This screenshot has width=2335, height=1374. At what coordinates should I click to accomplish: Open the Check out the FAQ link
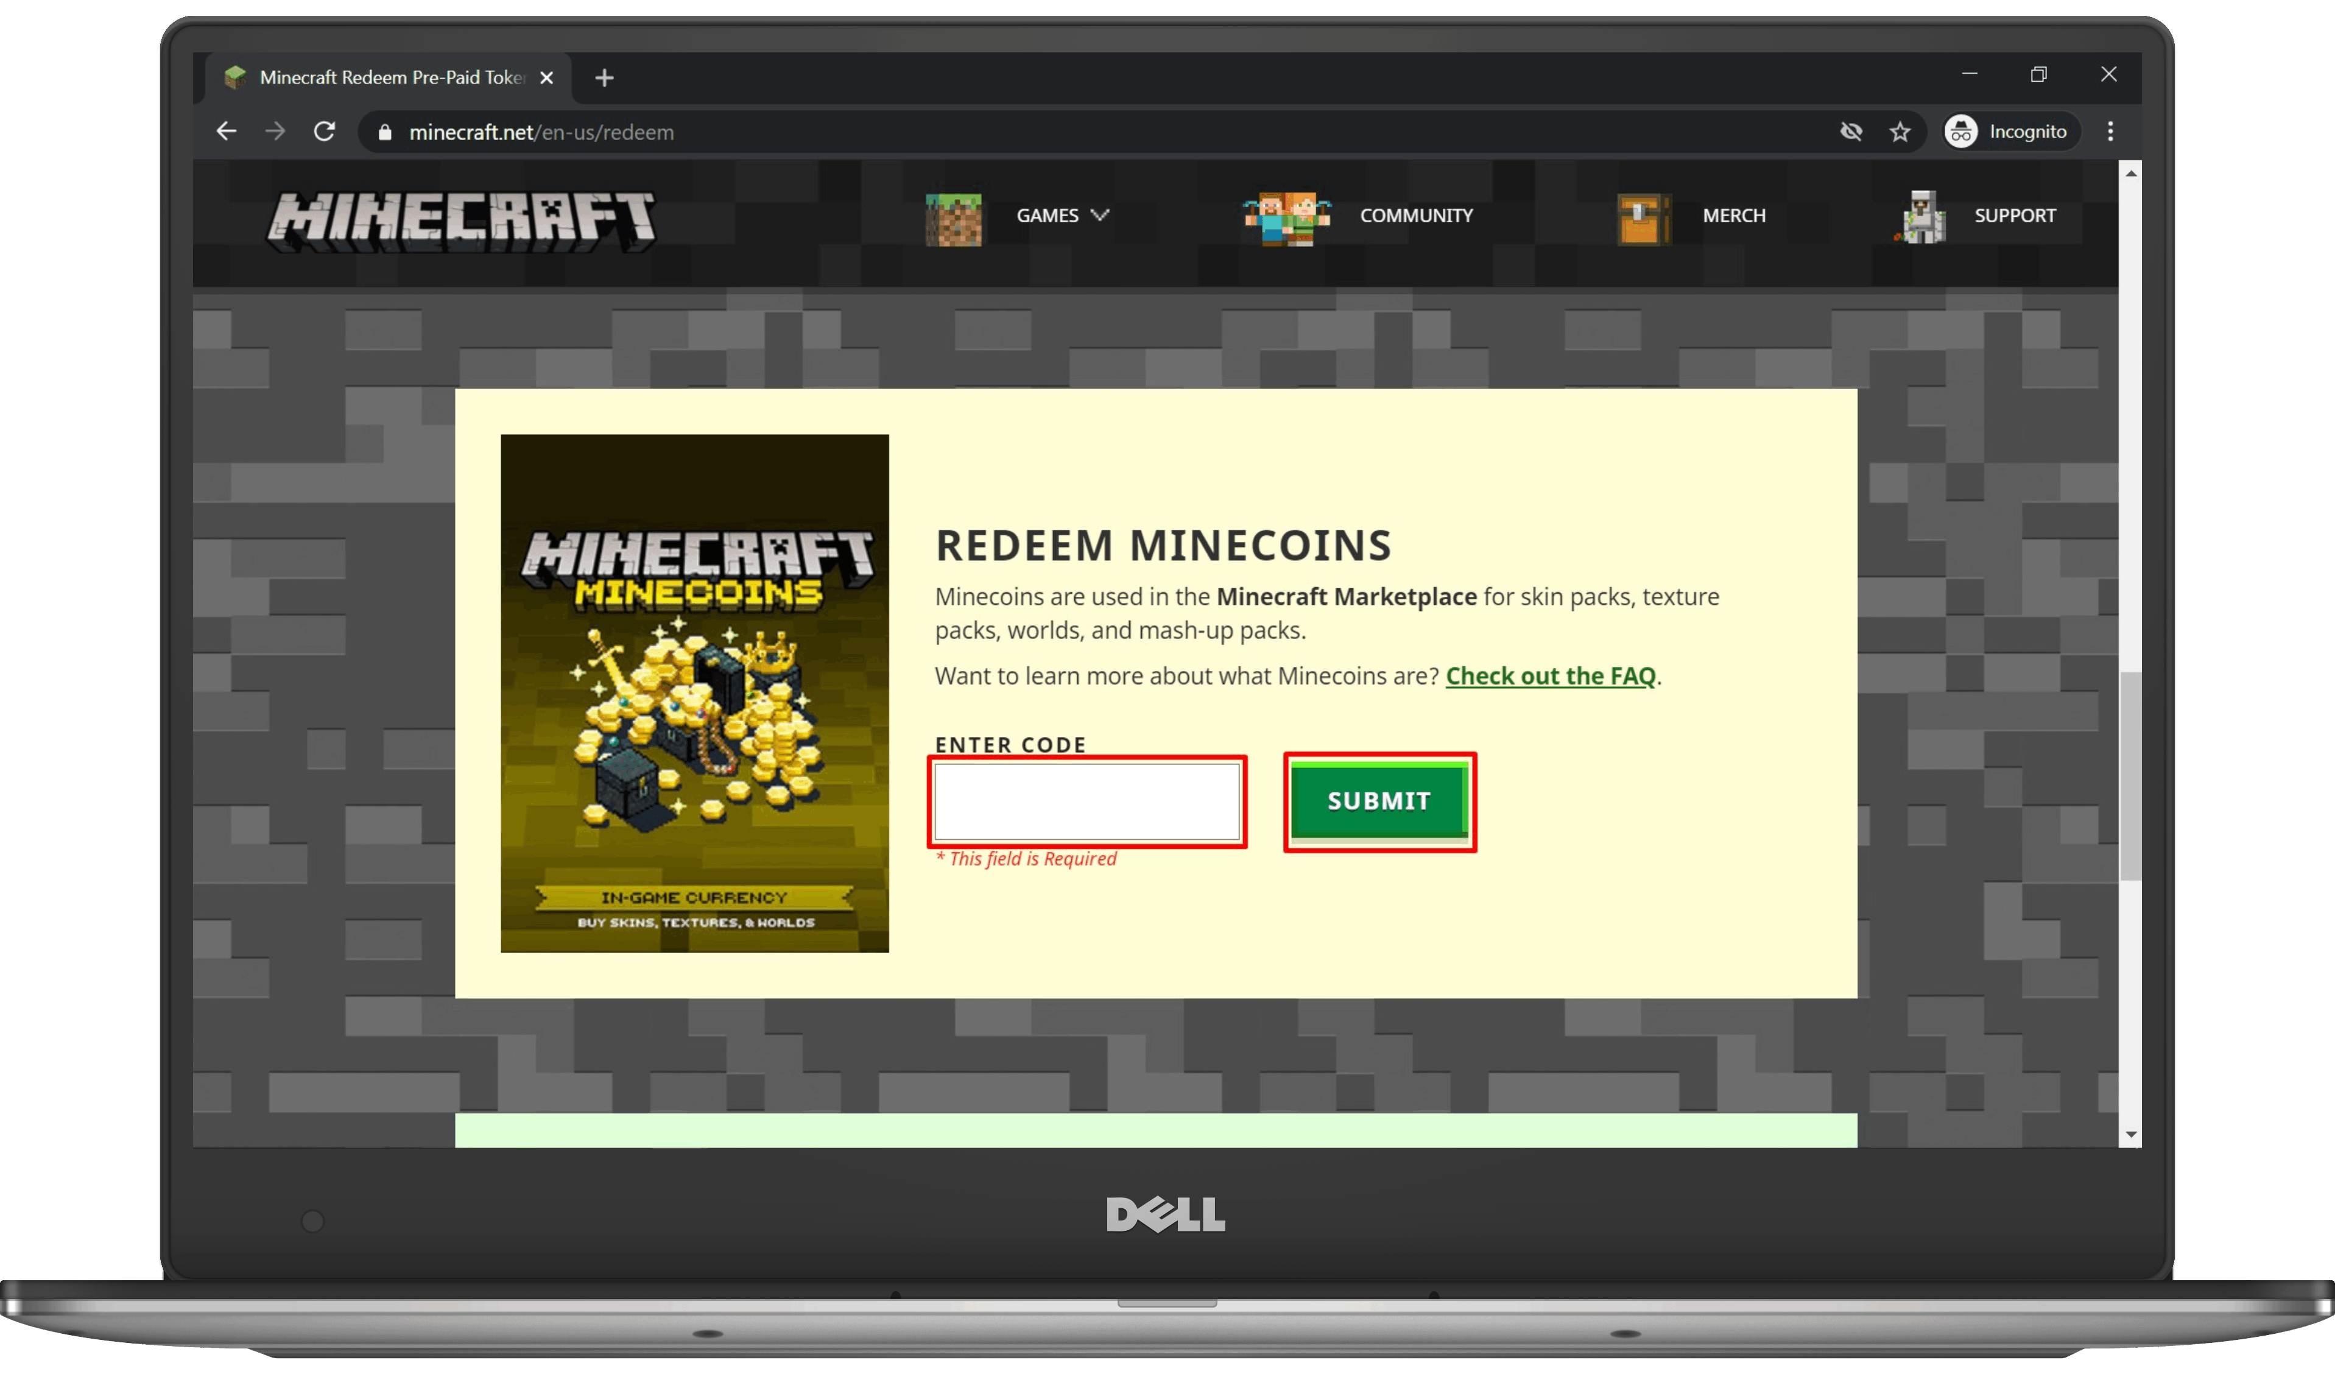tap(1551, 677)
